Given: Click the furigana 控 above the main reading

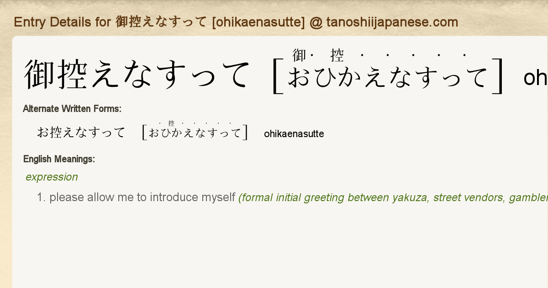Looking at the screenshot, I should (337, 55).
